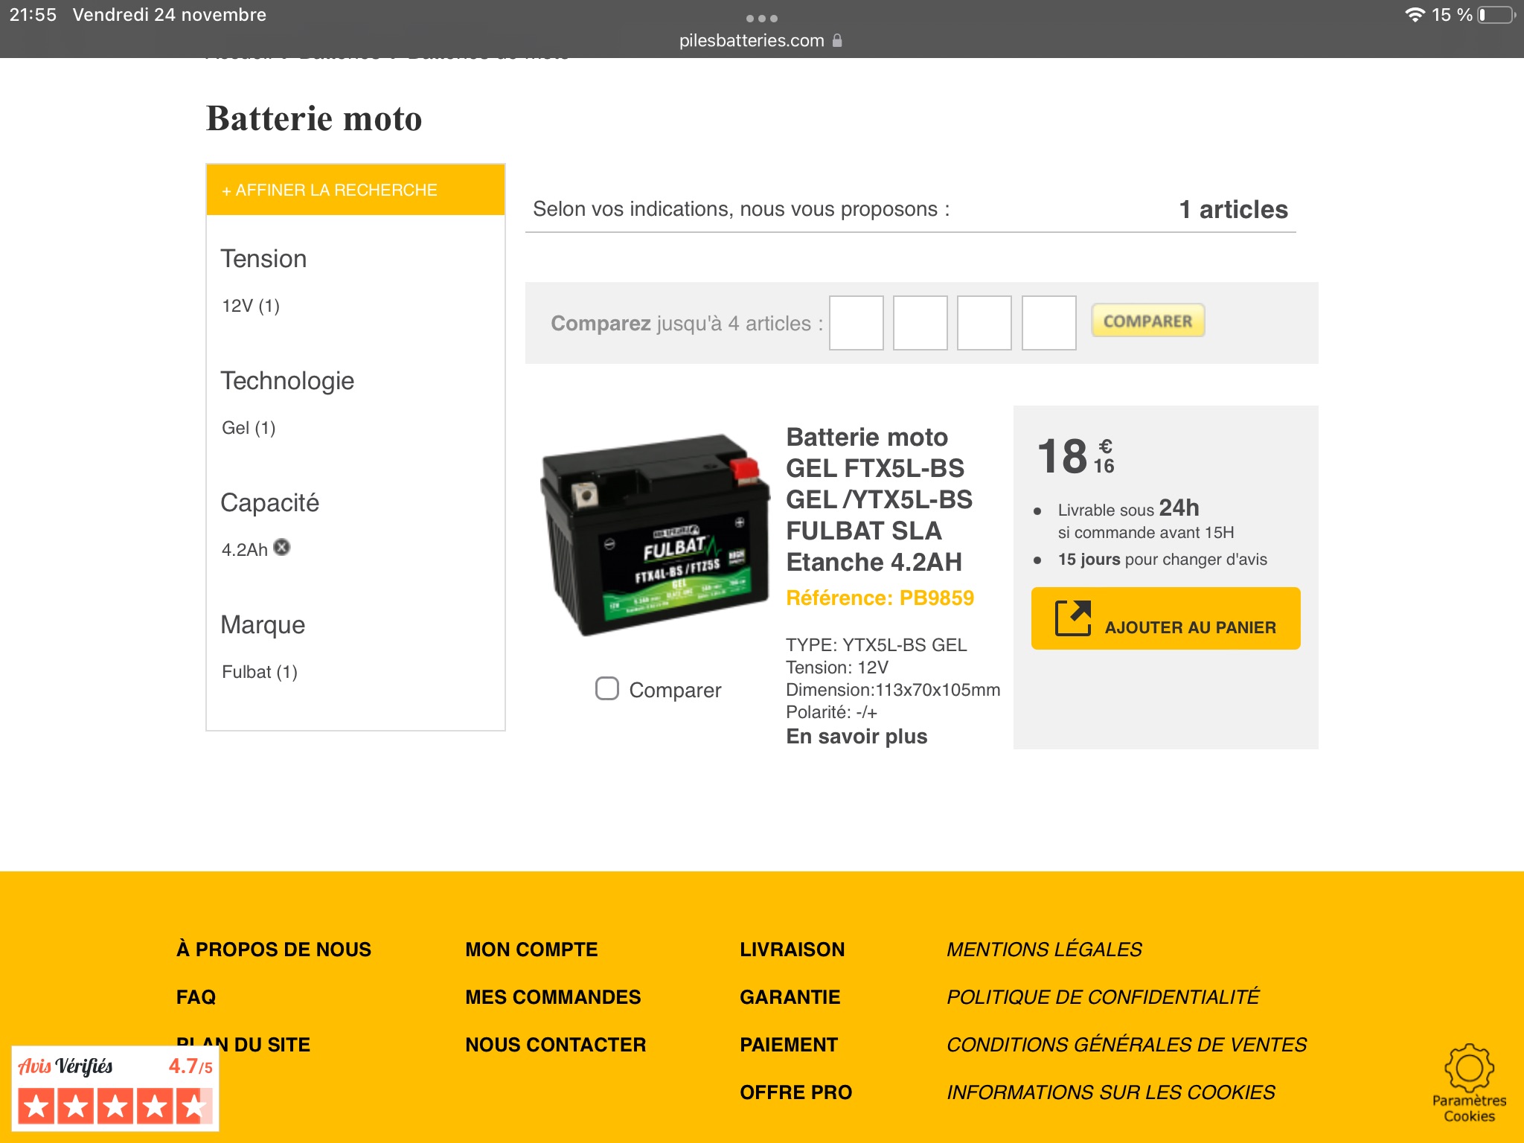This screenshot has height=1143, width=1524.
Task: Open the Fulbat battery product image
Action: point(655,536)
